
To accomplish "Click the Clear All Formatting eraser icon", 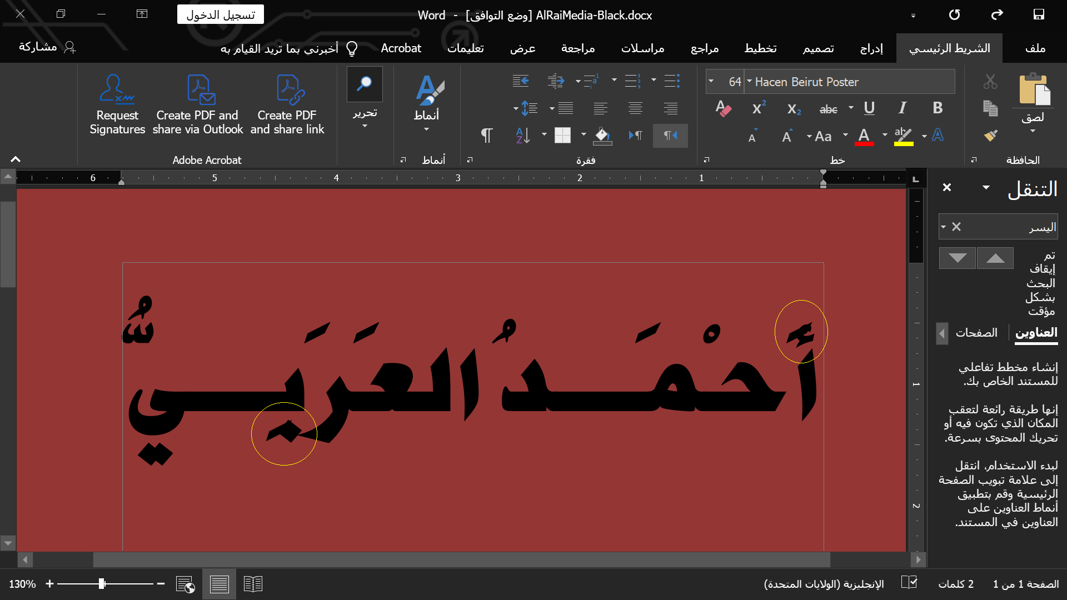I will click(723, 108).
